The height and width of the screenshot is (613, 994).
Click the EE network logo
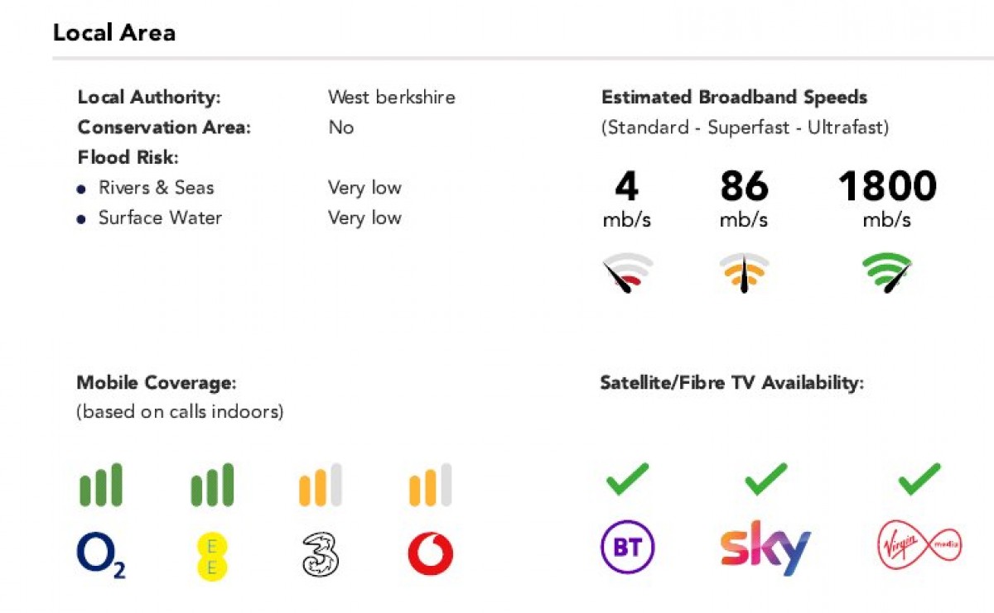click(211, 554)
